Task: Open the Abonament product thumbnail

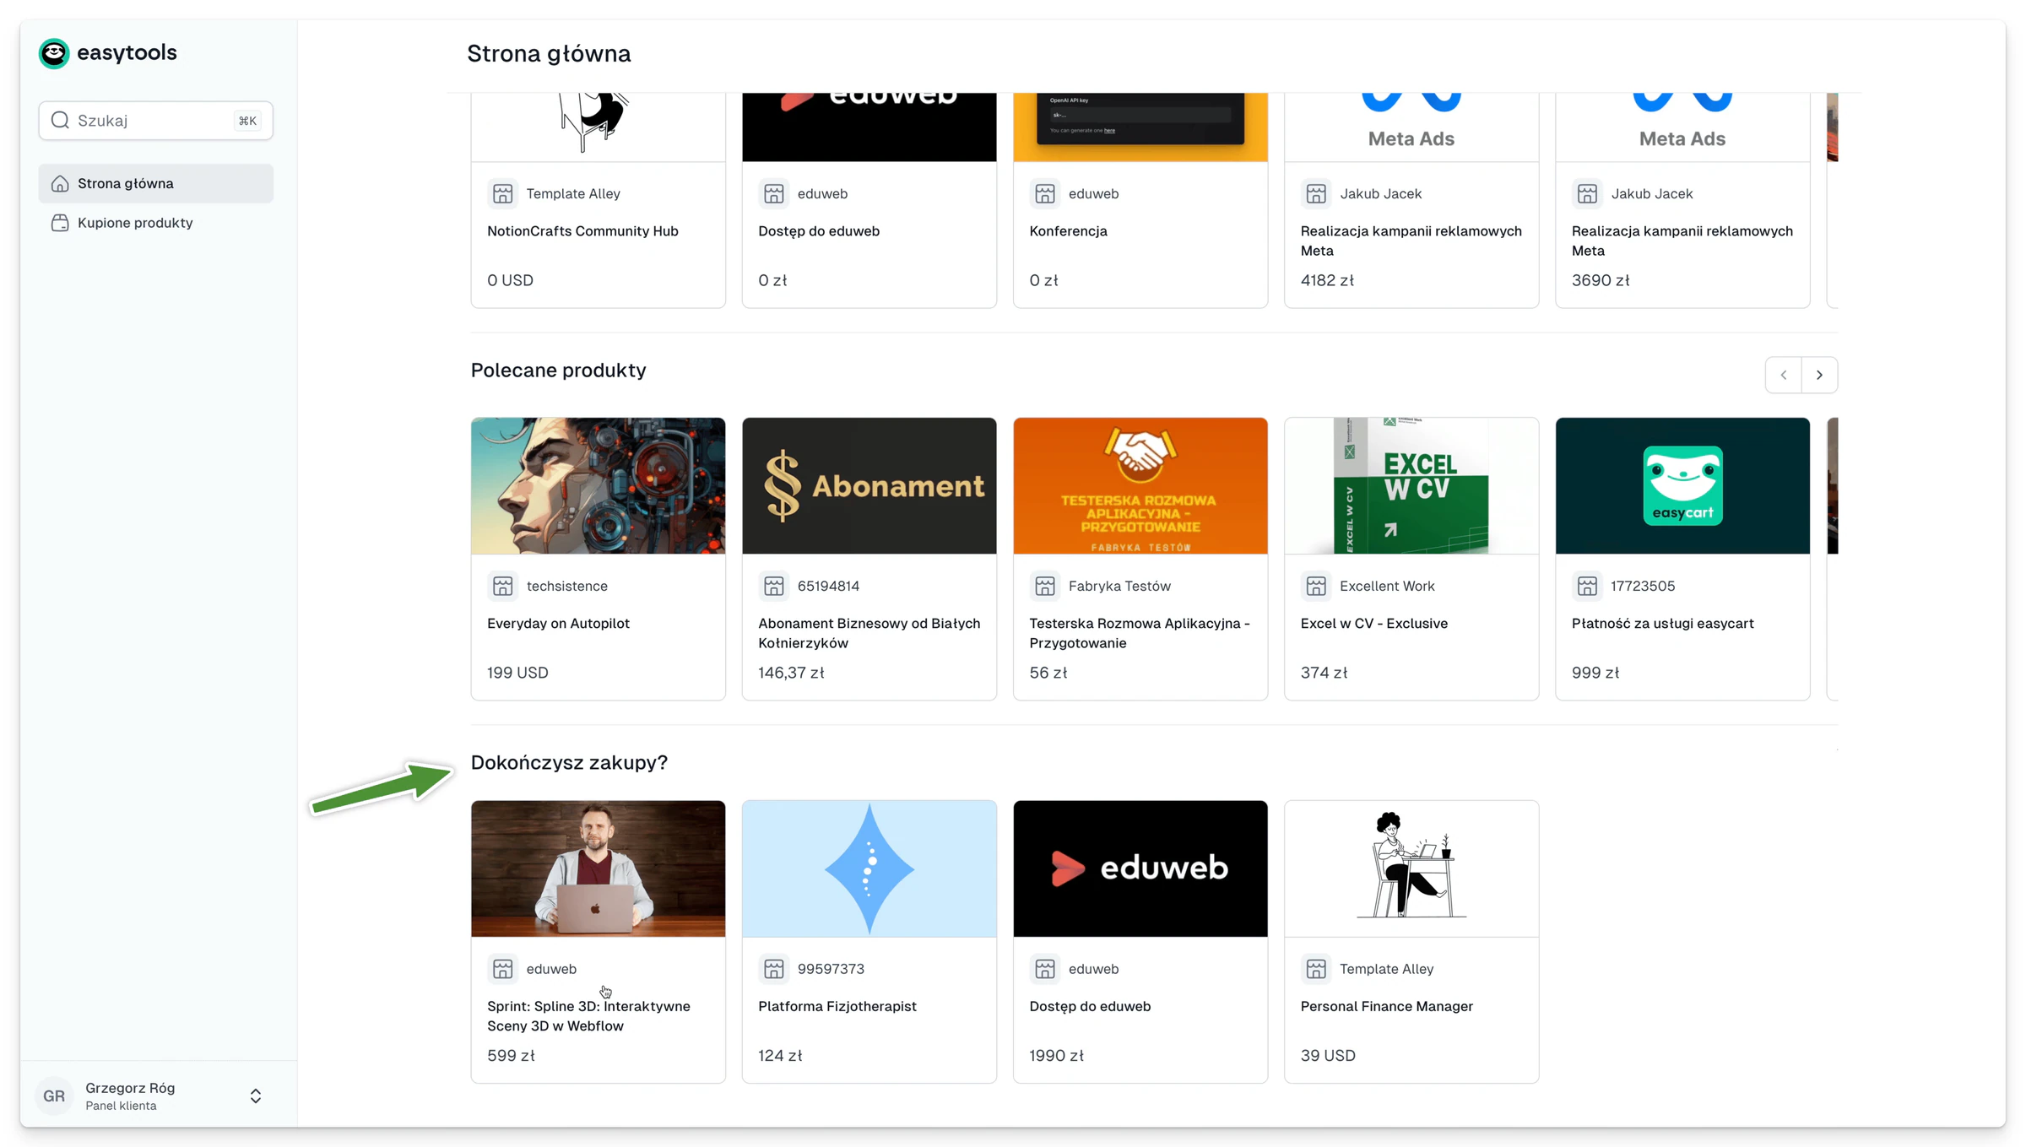Action: [x=869, y=486]
